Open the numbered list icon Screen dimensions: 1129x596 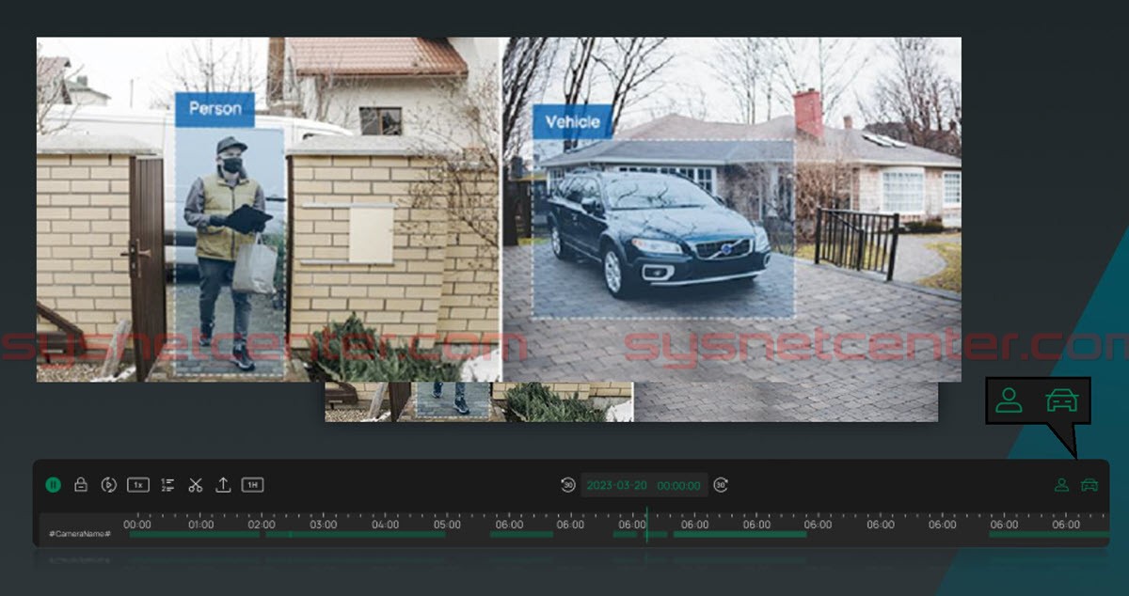[167, 485]
